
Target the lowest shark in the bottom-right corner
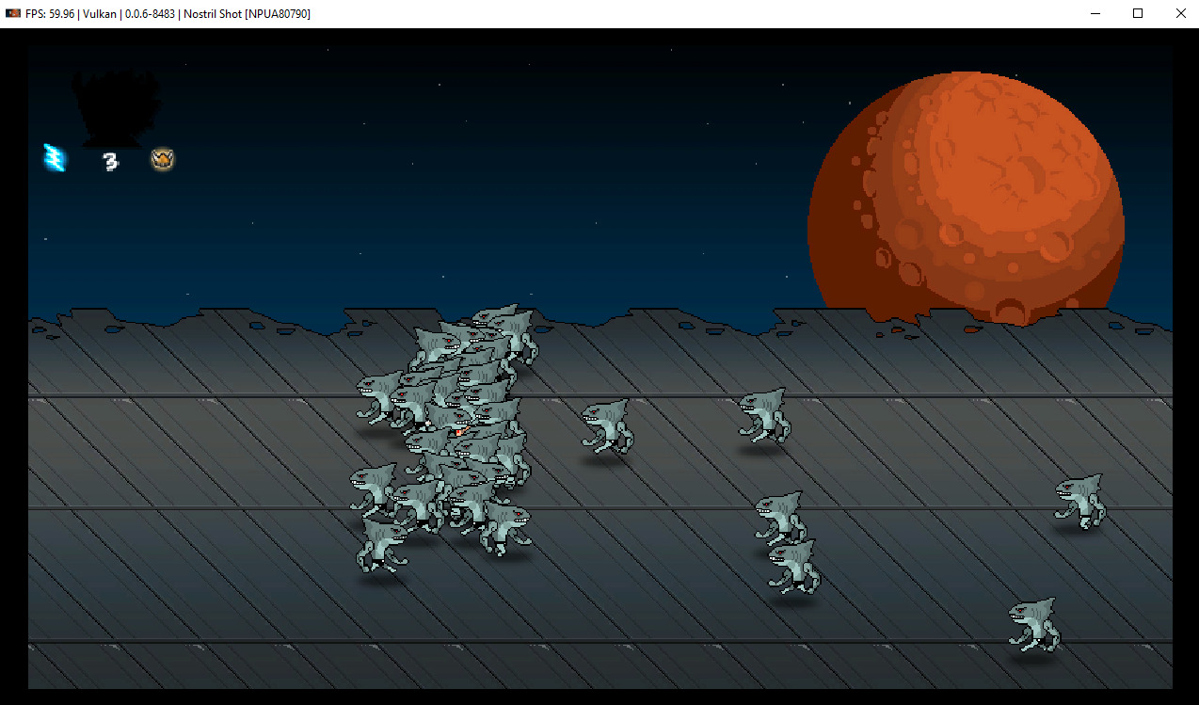click(x=1032, y=624)
